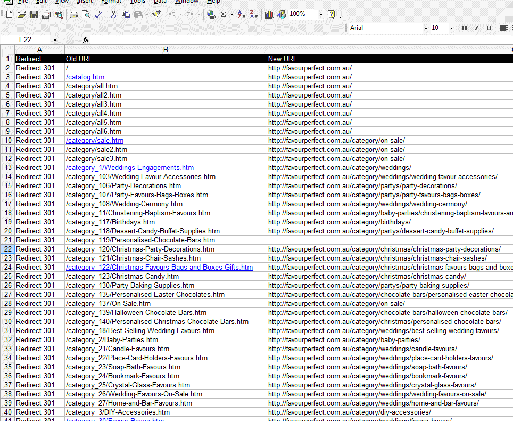Viewport: 513px width, 421px height.
Task: Align cell text left
Action: 504,28
